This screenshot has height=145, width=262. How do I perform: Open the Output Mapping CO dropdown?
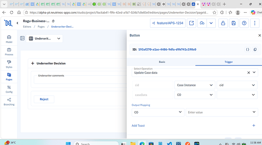coord(158,112)
